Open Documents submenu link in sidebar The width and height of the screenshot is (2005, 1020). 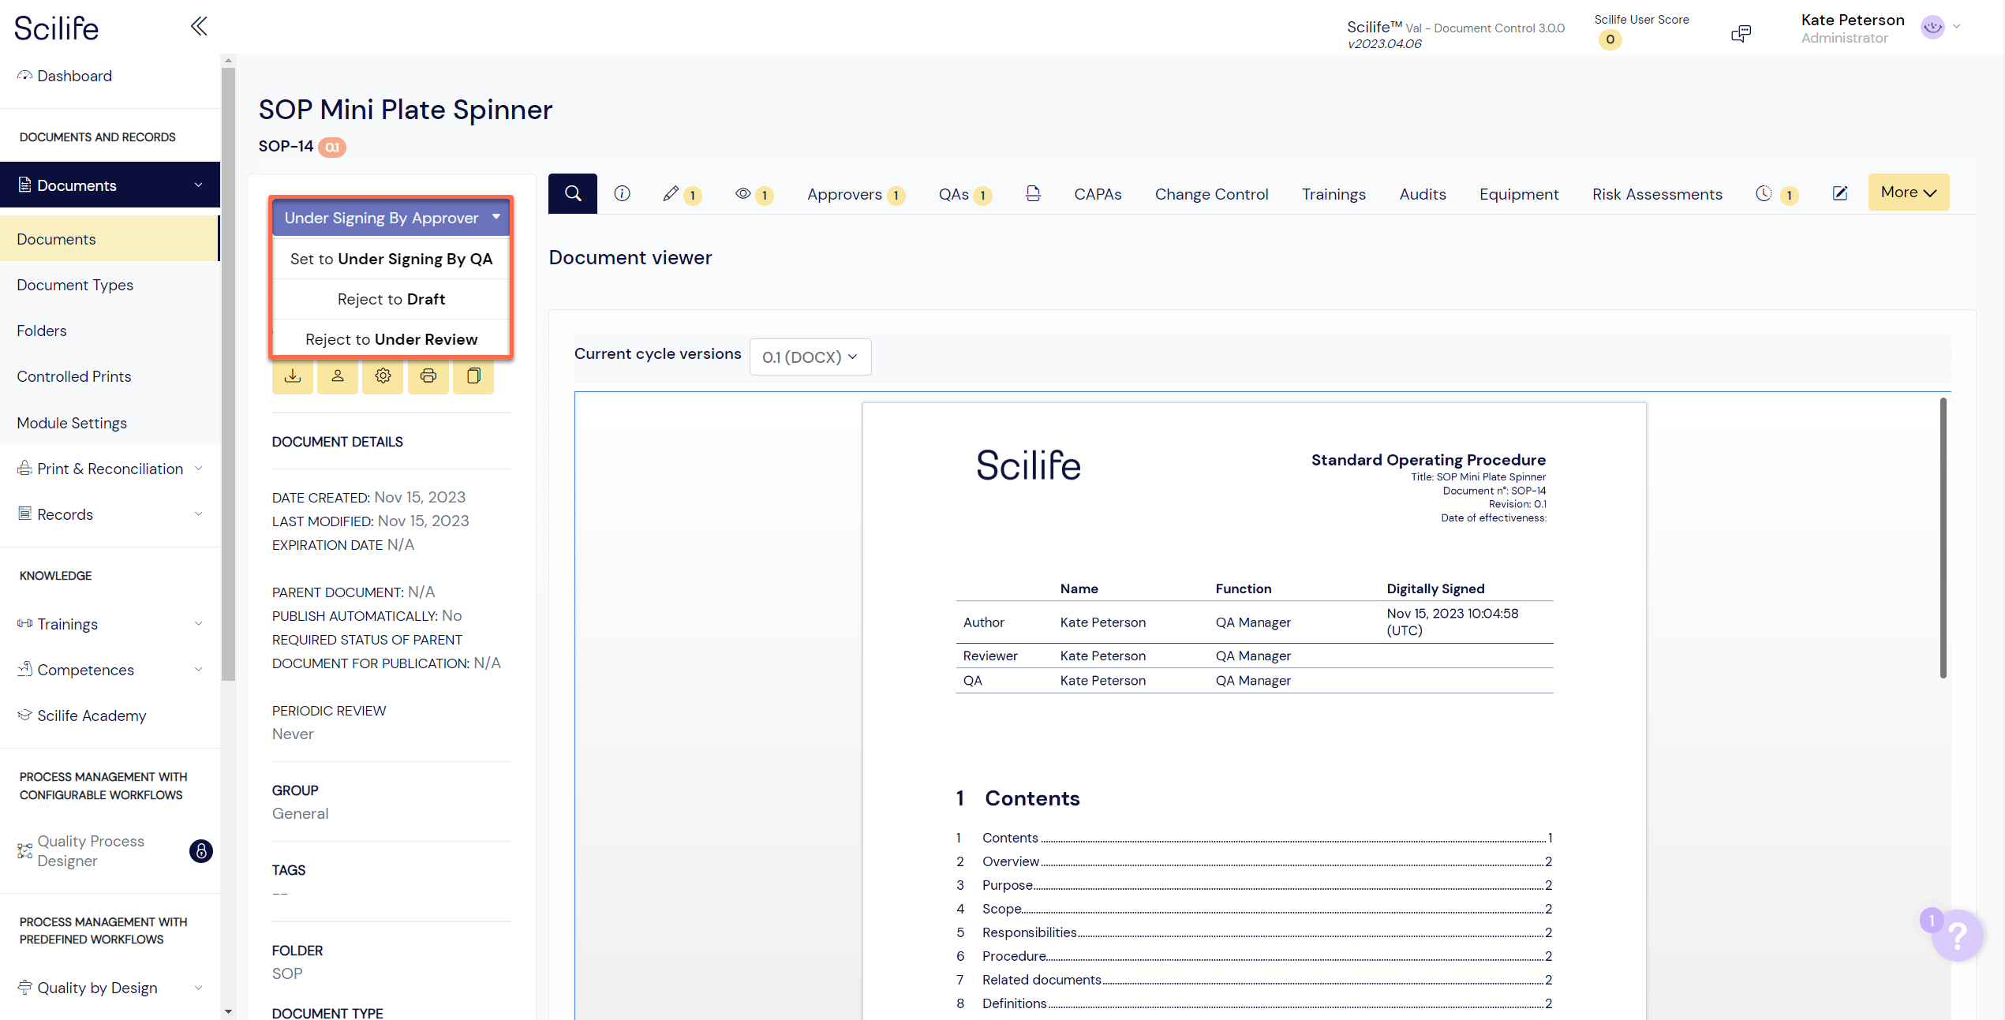(110, 239)
